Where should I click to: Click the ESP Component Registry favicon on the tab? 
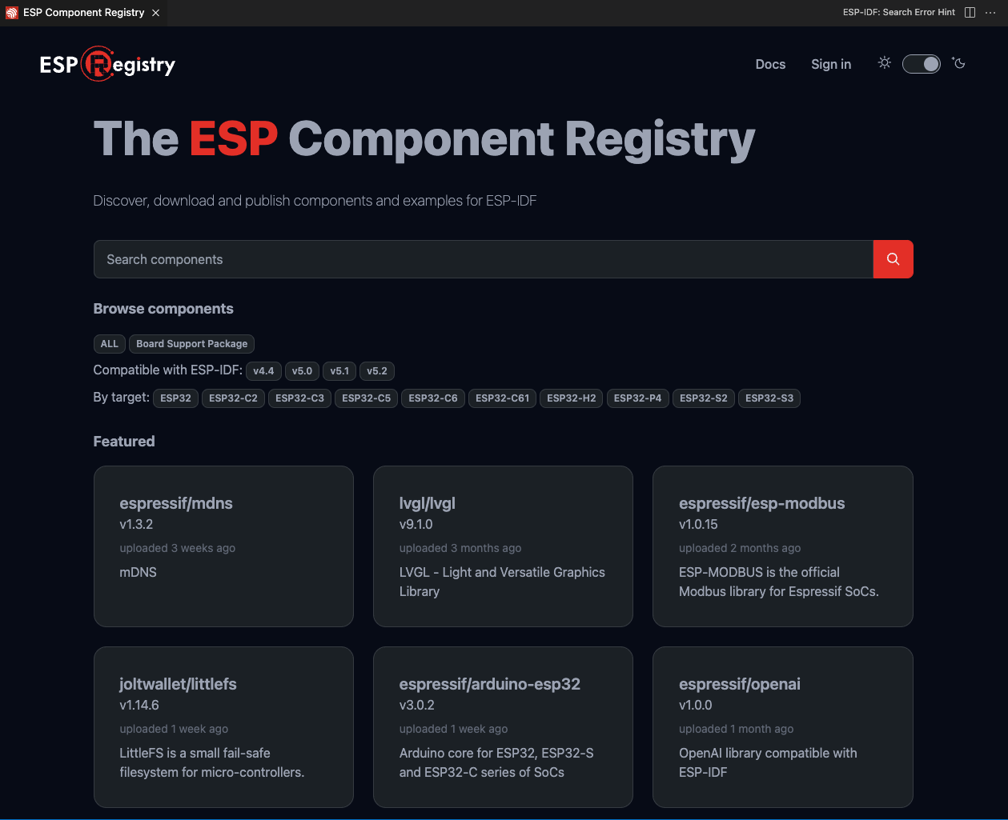tap(11, 12)
